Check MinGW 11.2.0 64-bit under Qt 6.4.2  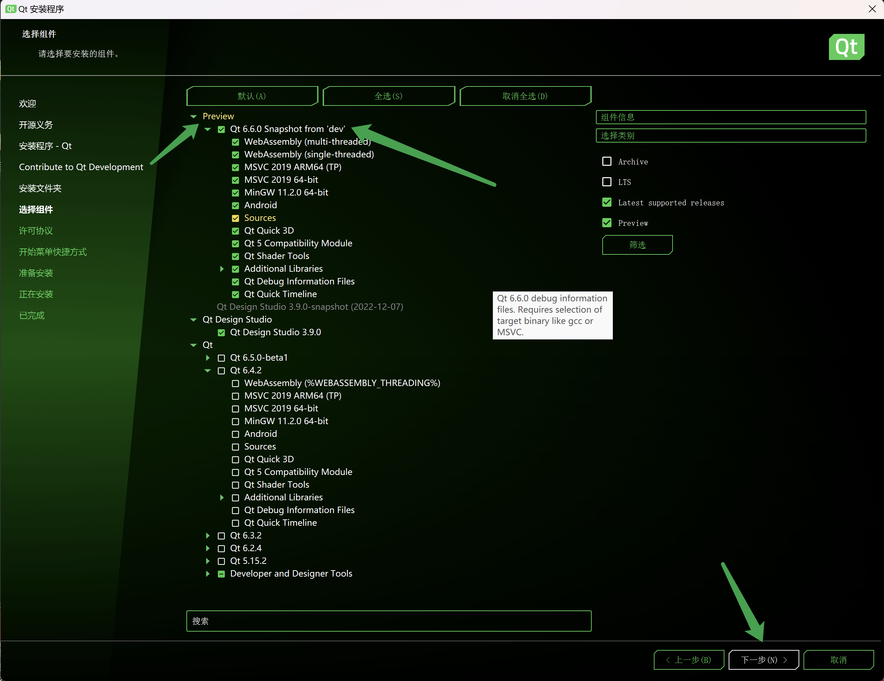(x=235, y=422)
